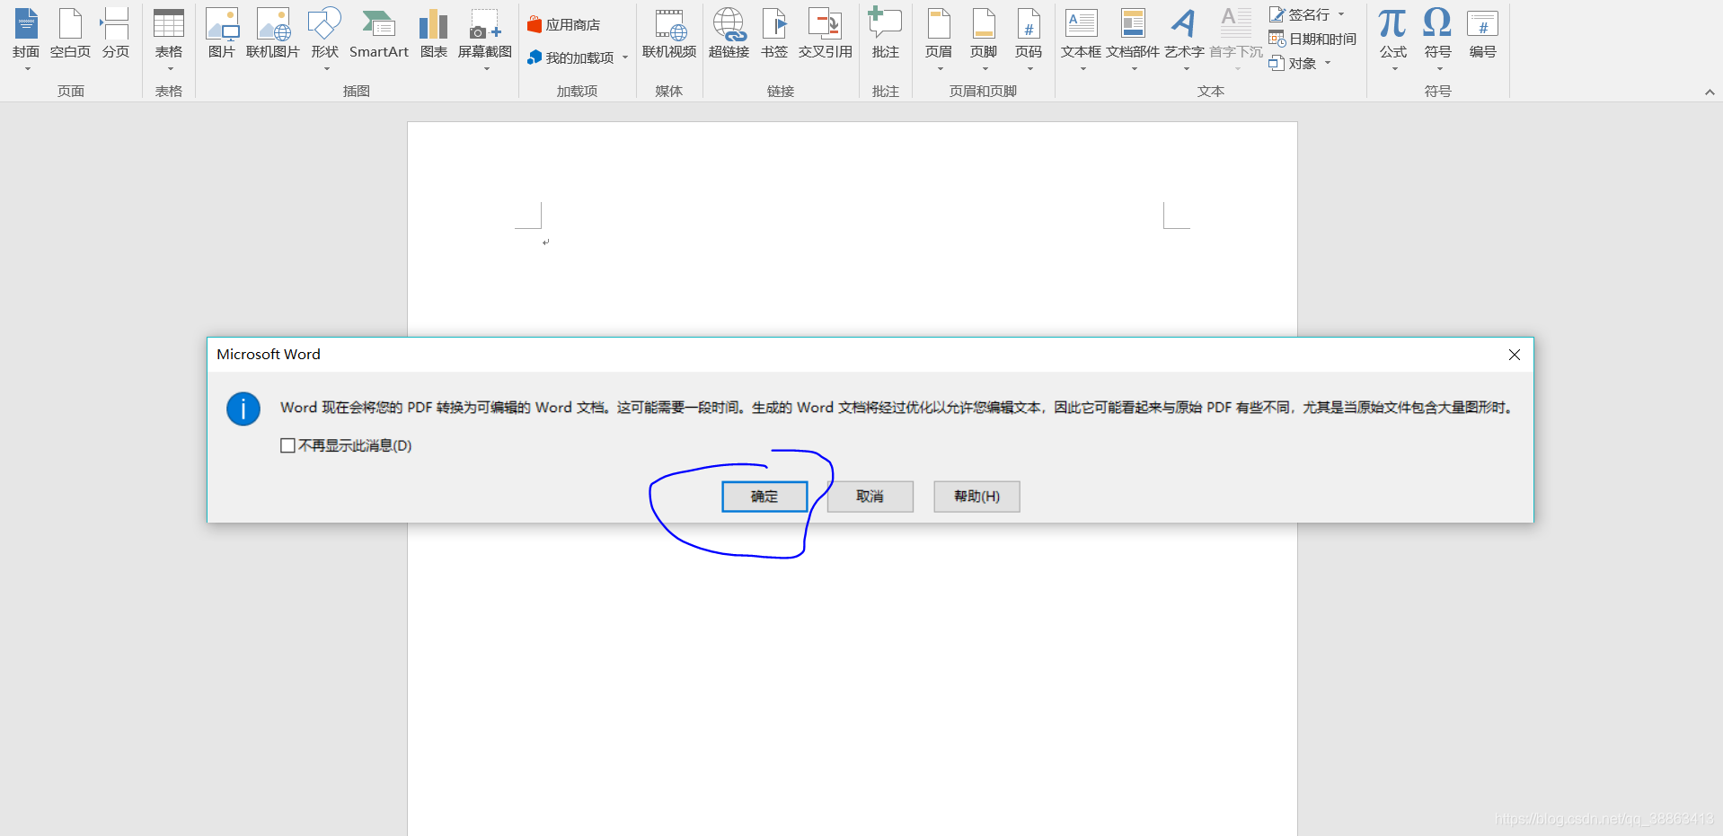The image size is (1723, 836).
Task: Expand the Cover Page (封面) dropdown arrow
Action: pyautogui.click(x=27, y=69)
